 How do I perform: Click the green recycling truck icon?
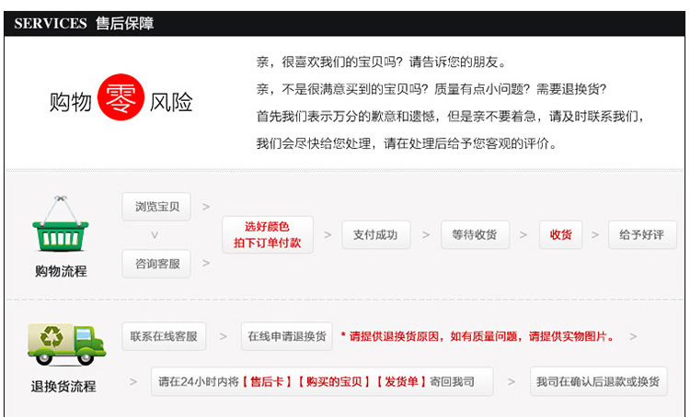[66, 344]
